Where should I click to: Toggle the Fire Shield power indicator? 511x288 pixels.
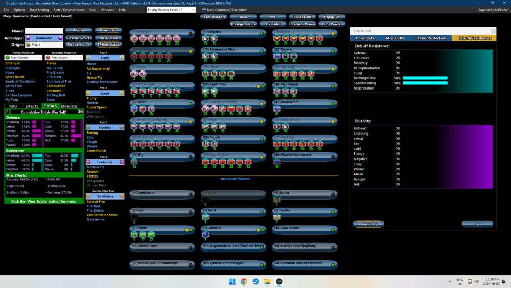[333, 86]
